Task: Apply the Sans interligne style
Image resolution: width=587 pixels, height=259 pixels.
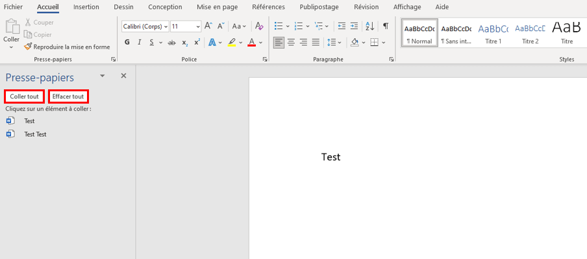Action: pos(456,33)
